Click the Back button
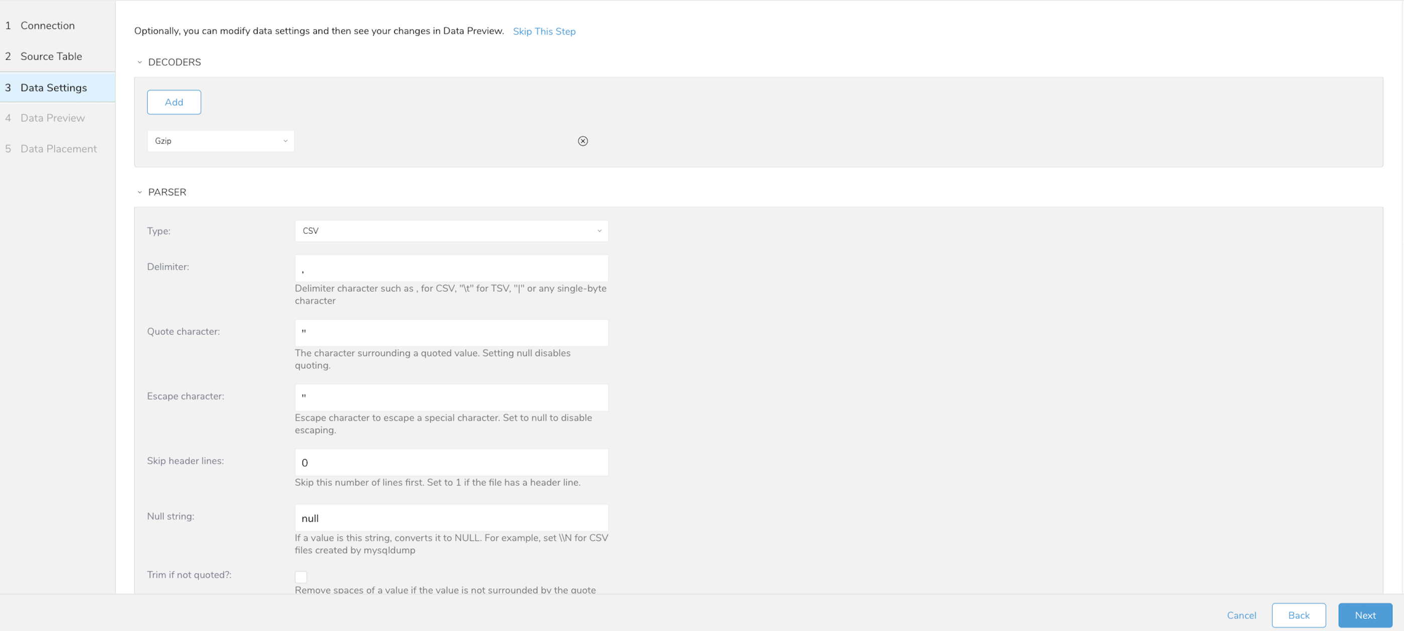The width and height of the screenshot is (1404, 631). click(x=1298, y=615)
